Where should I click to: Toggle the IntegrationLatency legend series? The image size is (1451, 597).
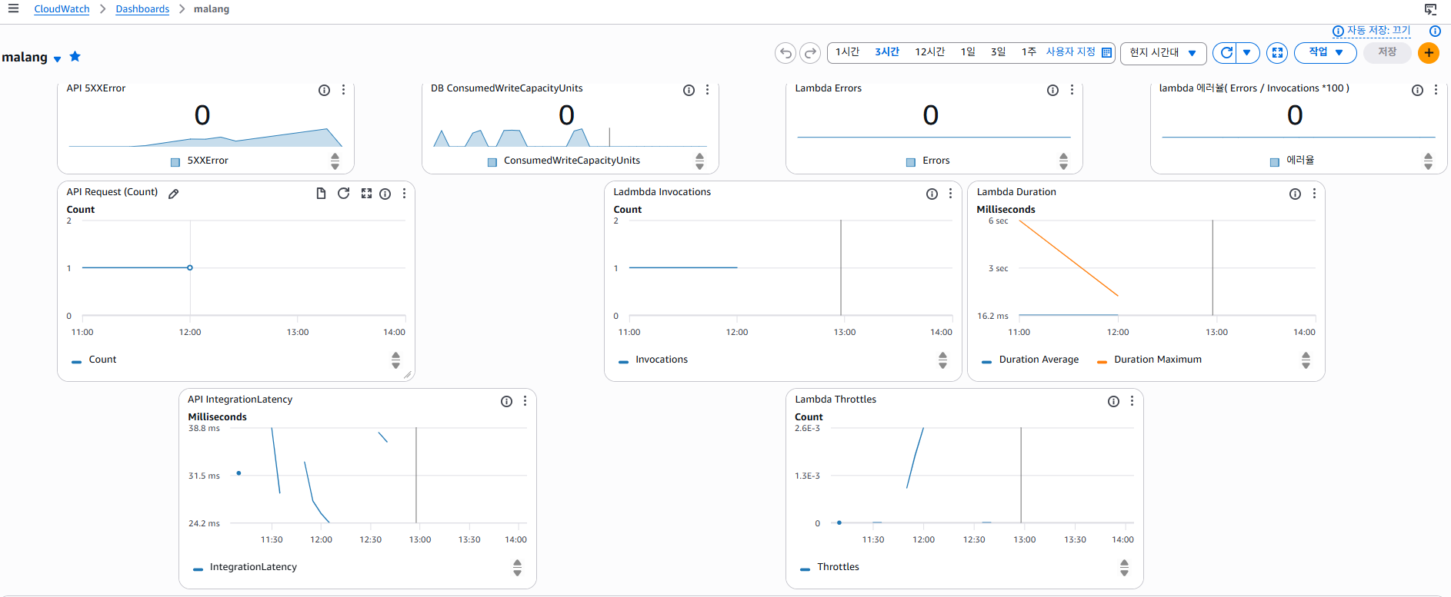point(245,567)
